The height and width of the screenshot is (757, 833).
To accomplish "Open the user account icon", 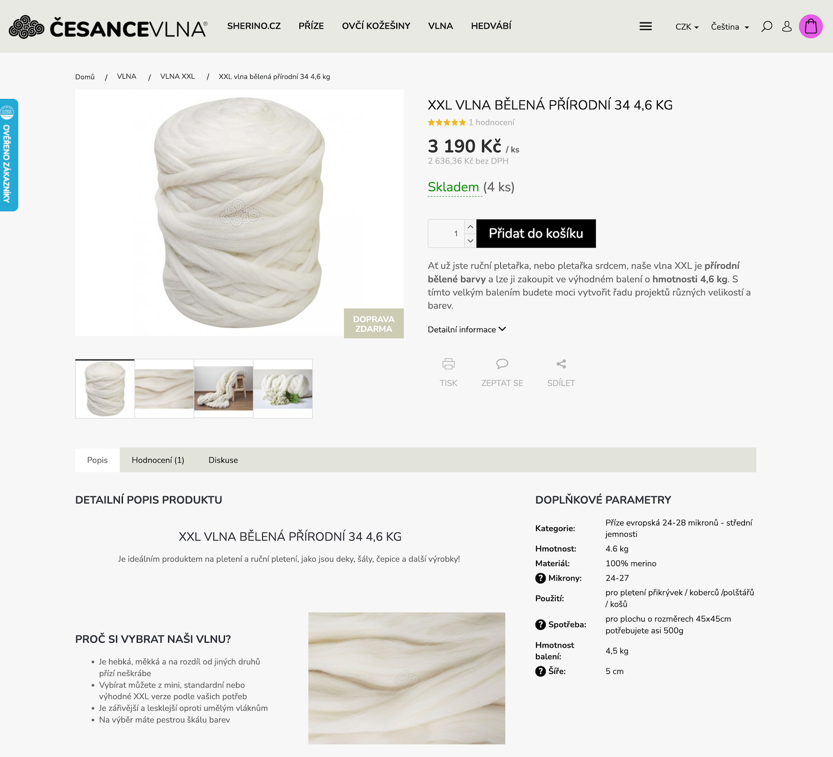I will coord(787,26).
